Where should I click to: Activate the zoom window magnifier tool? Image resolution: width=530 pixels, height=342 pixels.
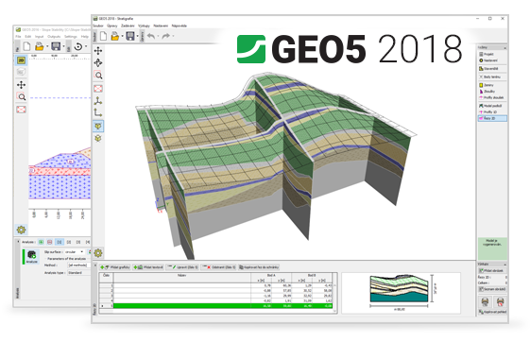click(98, 75)
